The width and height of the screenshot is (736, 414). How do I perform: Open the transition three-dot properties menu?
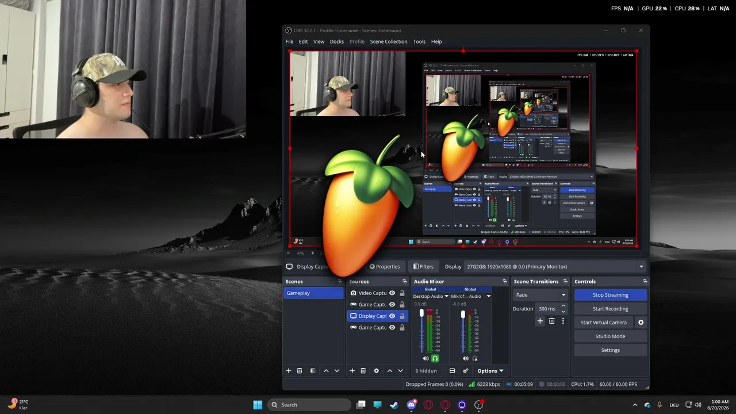pyautogui.click(x=563, y=321)
